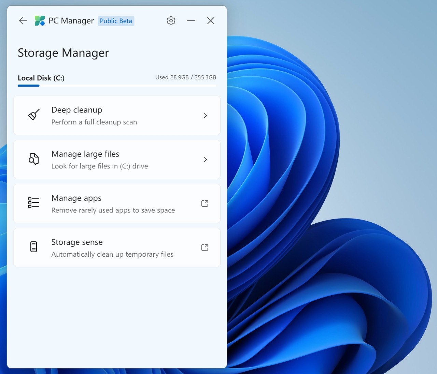Screen dimensions: 437x374
Task: Click the external link icon on Storage sense
Action: pos(205,247)
